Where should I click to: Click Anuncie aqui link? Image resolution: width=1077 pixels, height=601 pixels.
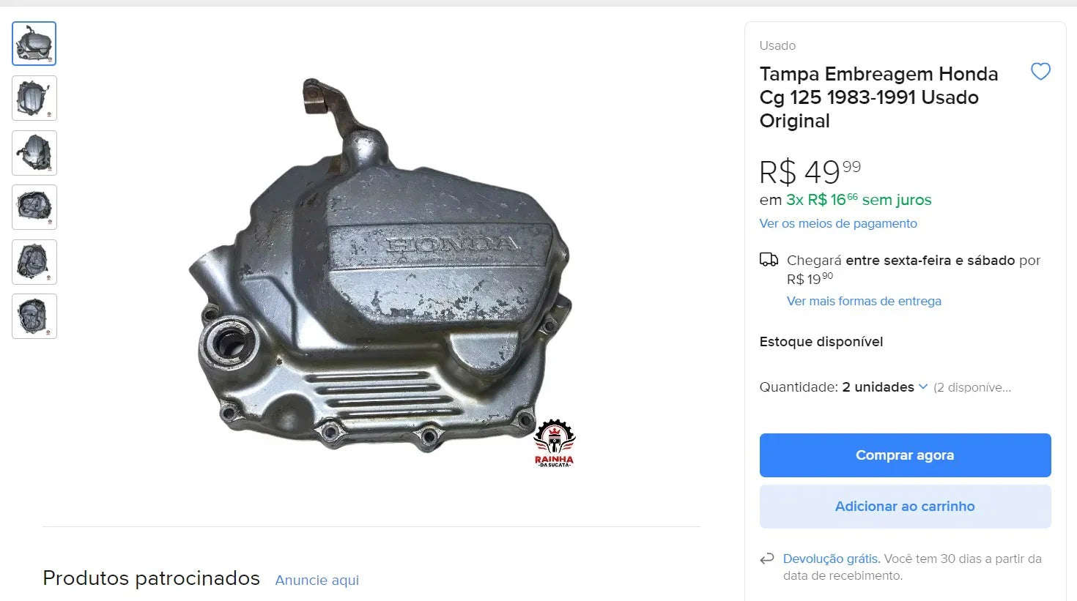point(317,581)
